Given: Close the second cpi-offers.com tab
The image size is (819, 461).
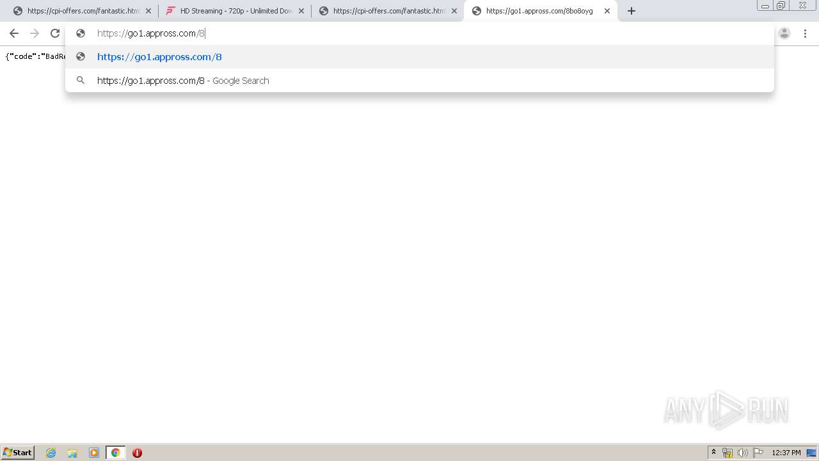Looking at the screenshot, I should pos(454,11).
